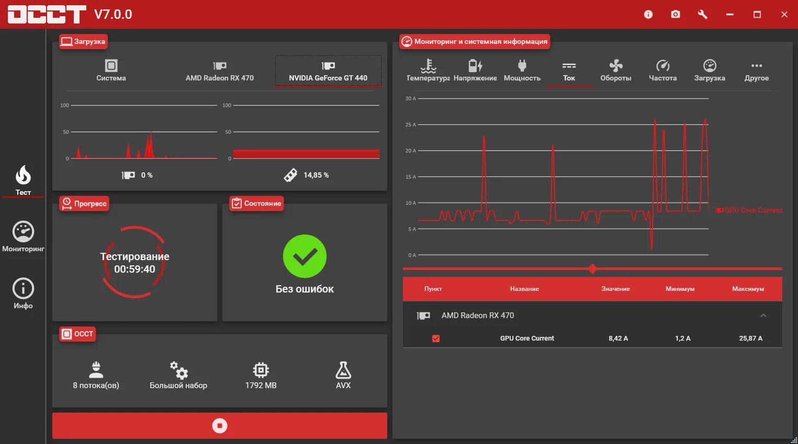The height and width of the screenshot is (444, 798).
Task: Show Температура monitoring graph
Action: click(x=428, y=71)
